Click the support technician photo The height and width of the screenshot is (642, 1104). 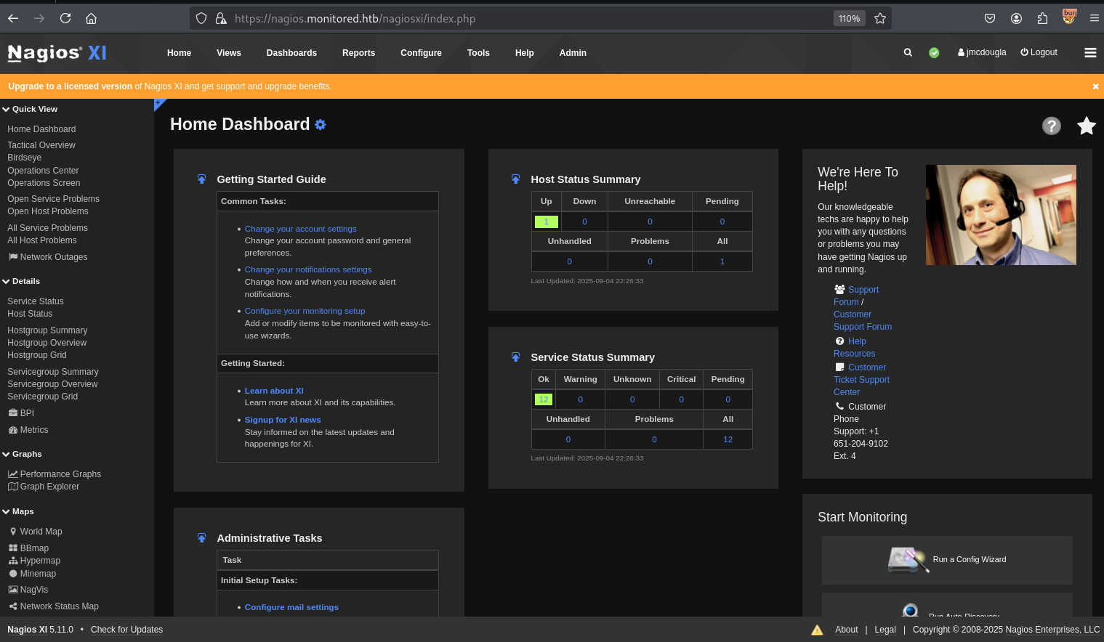pyautogui.click(x=1001, y=215)
